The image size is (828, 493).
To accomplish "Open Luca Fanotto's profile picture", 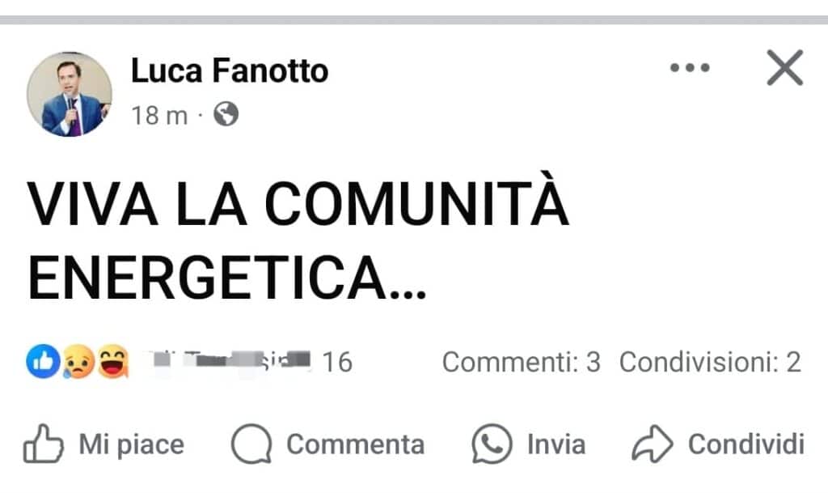I will 70,94.
